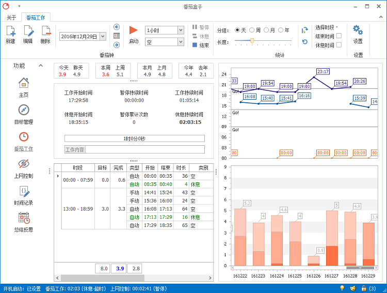Click the 时段 column header
The height and width of the screenshot is (293, 387).
78,167
